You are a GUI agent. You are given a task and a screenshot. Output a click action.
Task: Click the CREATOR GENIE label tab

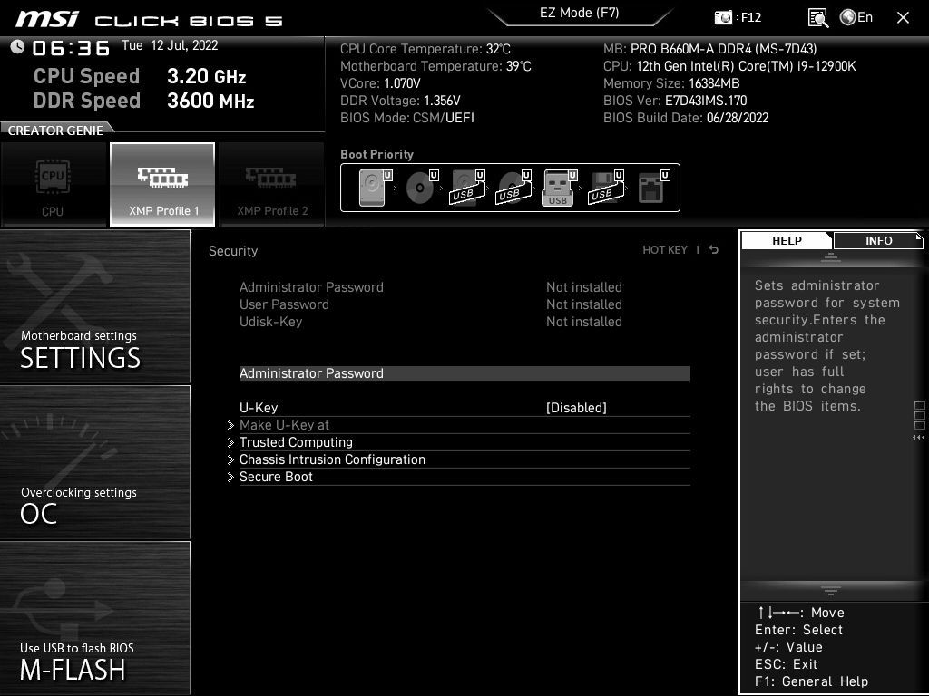click(55, 130)
